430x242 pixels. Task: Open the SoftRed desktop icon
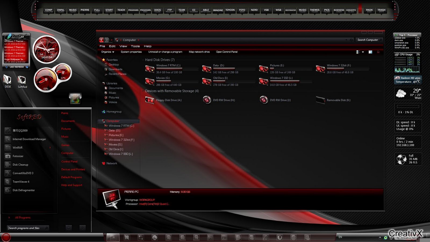pyautogui.click(x=22, y=82)
